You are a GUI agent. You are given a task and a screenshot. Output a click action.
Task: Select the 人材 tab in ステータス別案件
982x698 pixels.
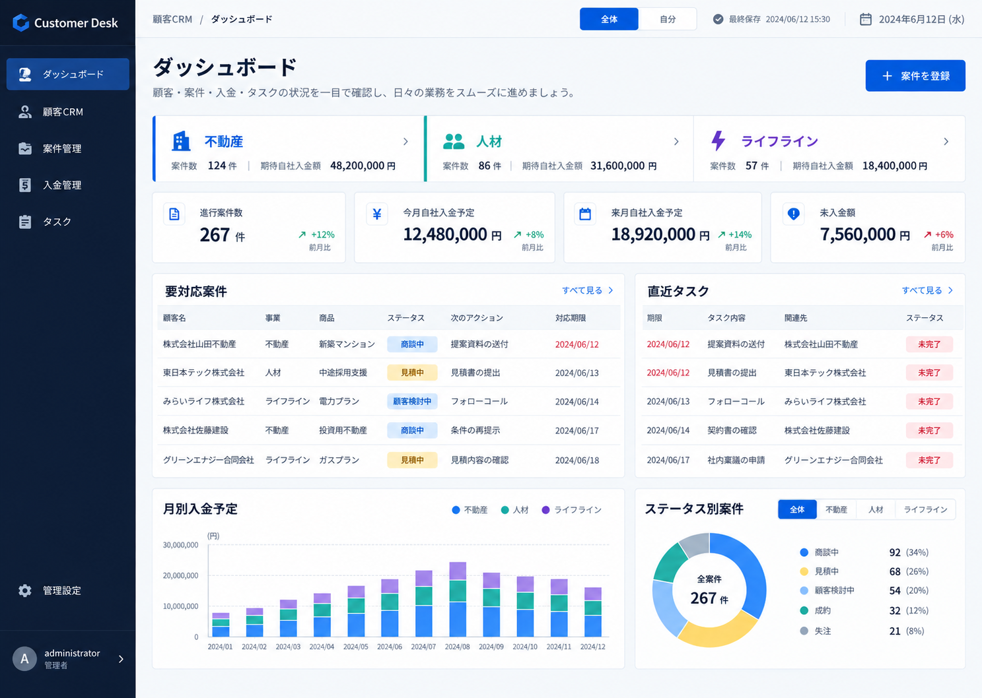click(876, 509)
